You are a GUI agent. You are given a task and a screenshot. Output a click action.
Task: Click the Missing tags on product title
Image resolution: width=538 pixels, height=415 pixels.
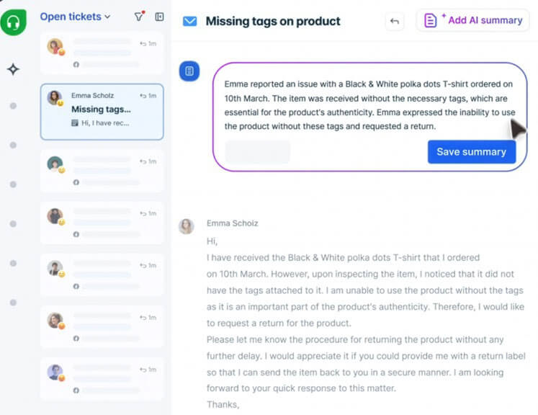coord(273,22)
